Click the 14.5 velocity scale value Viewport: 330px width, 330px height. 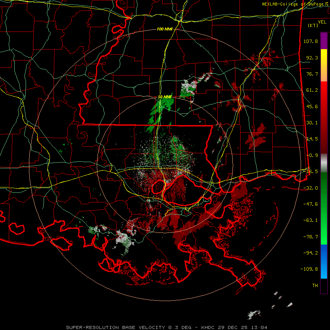point(312,139)
